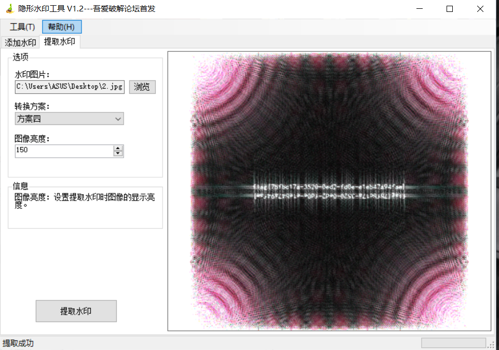Screen dimensions: 499x350
Task: Click the 图像亮度 description text in 信息
Action: pyautogui.click(x=84, y=201)
